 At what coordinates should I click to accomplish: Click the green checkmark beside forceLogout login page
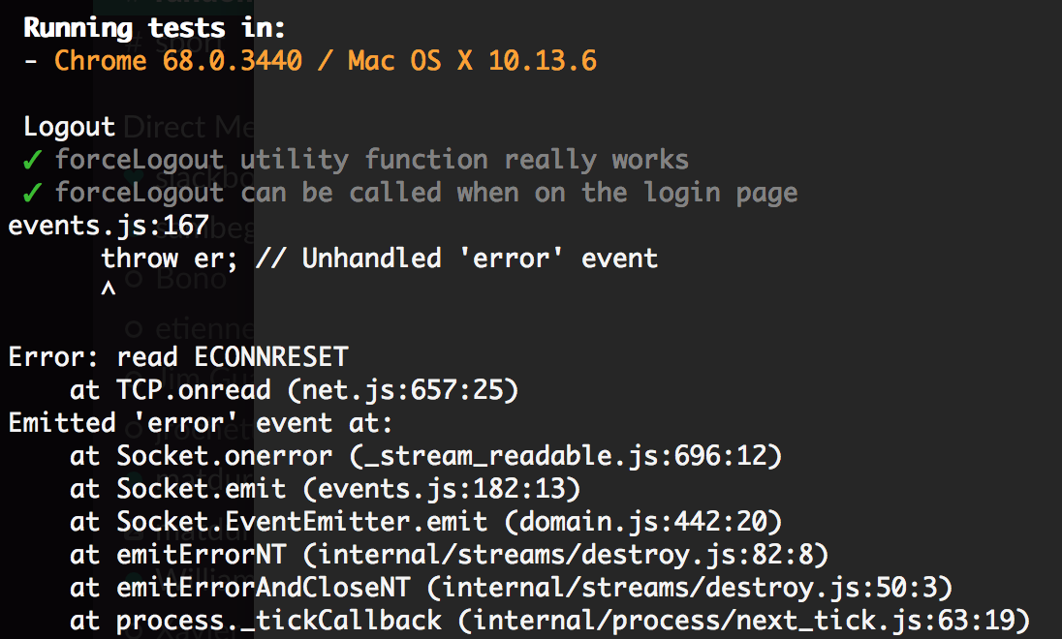coord(32,194)
